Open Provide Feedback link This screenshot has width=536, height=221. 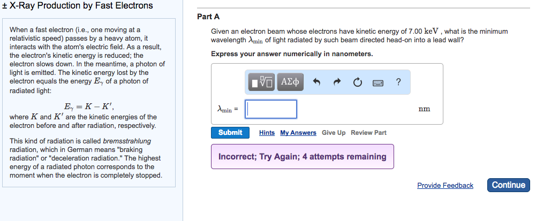pyautogui.click(x=445, y=186)
